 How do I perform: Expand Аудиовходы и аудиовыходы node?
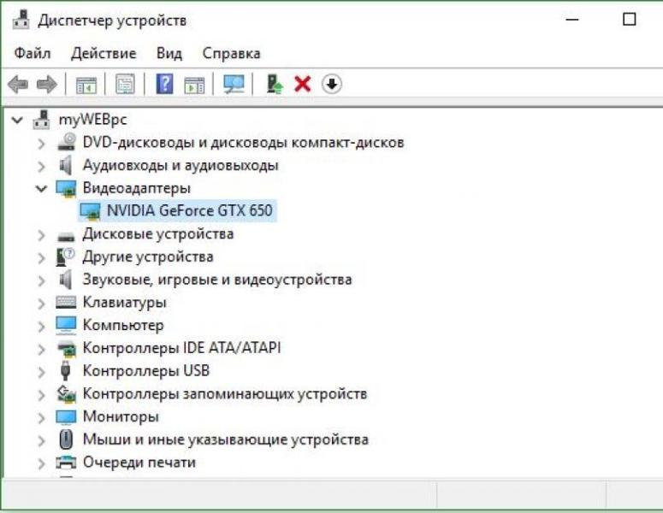tap(41, 167)
